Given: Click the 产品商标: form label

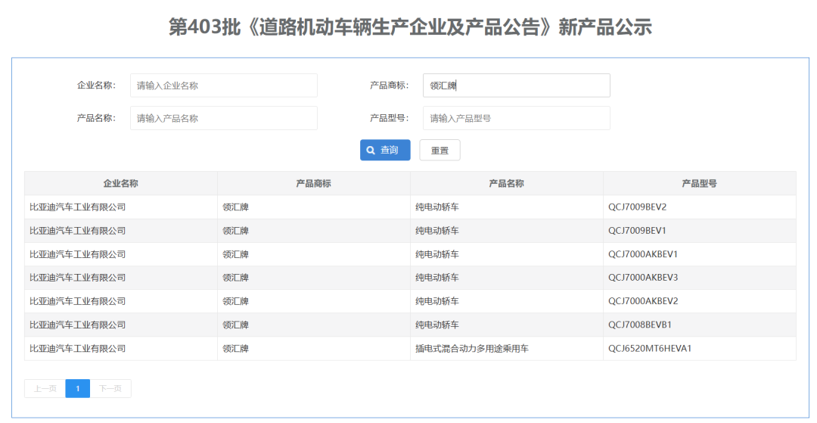Looking at the screenshot, I should click(390, 86).
